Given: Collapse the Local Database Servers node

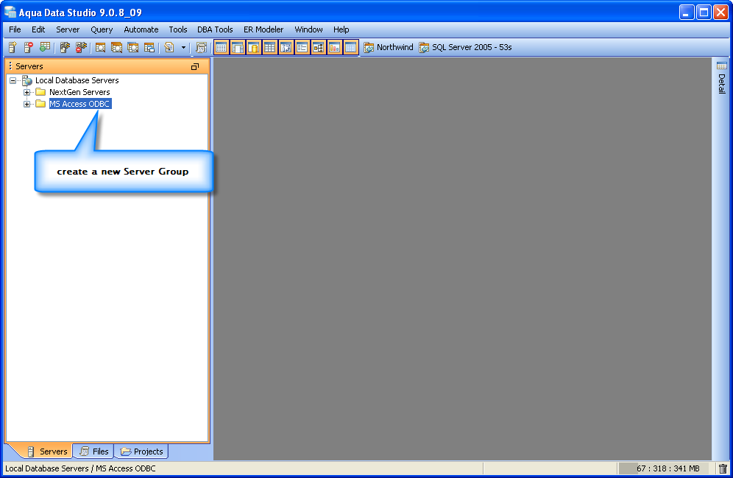Looking at the screenshot, I should tap(13, 80).
